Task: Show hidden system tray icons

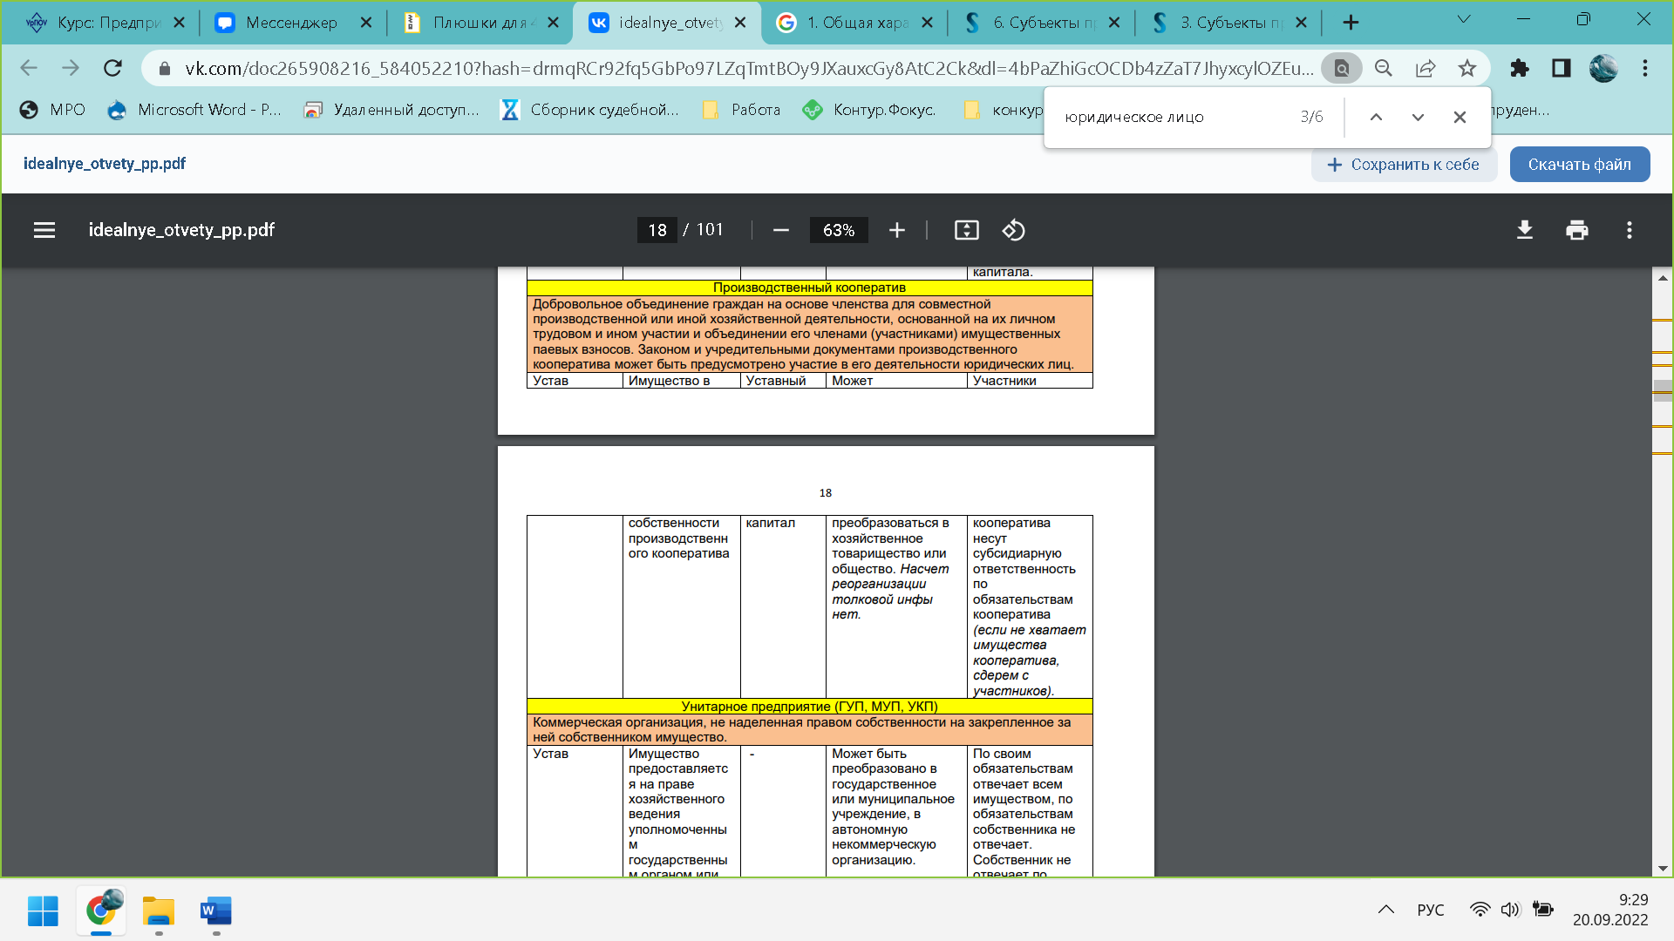Action: (x=1385, y=910)
